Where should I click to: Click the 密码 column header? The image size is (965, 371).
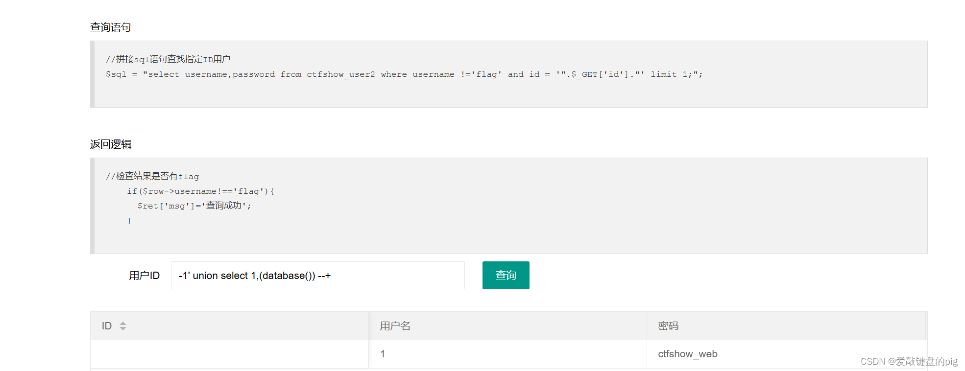[786, 326]
